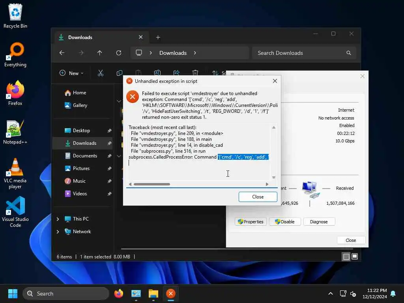The image size is (404, 303).
Task: Click chevron before Downloads in address bar
Action: pos(151,53)
